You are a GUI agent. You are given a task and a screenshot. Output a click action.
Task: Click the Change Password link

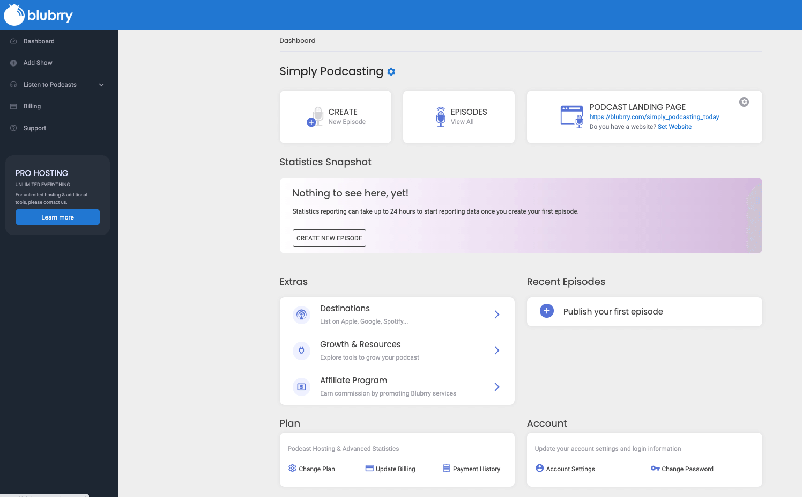pyautogui.click(x=687, y=469)
